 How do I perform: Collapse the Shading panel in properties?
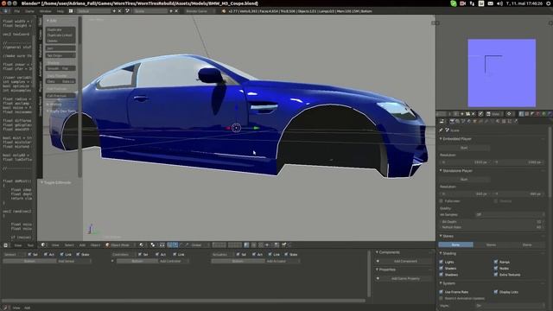tap(441, 253)
